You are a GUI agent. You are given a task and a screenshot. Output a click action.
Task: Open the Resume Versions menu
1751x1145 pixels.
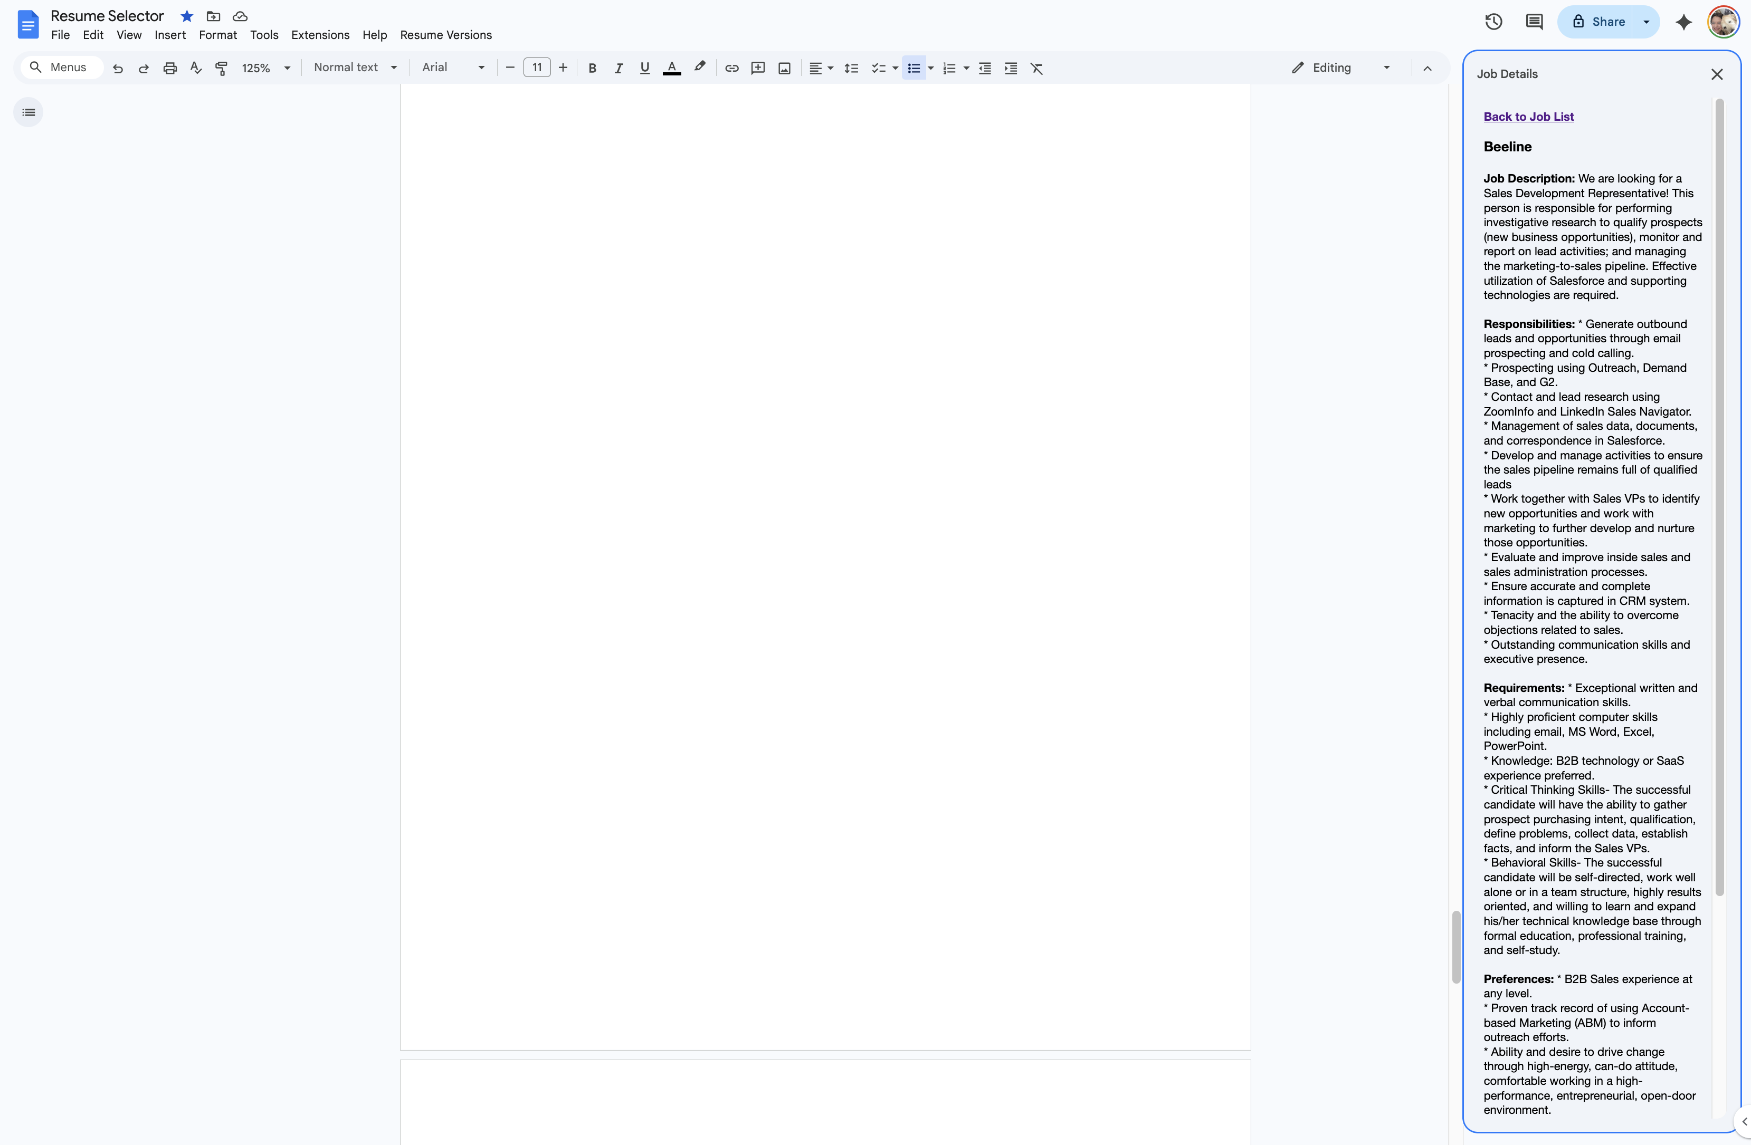tap(446, 35)
